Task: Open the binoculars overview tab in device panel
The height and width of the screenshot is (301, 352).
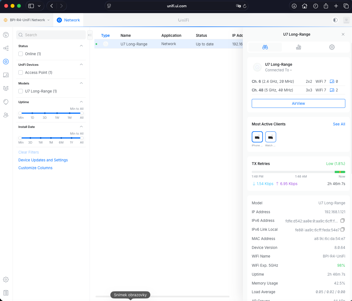Action: click(x=265, y=47)
